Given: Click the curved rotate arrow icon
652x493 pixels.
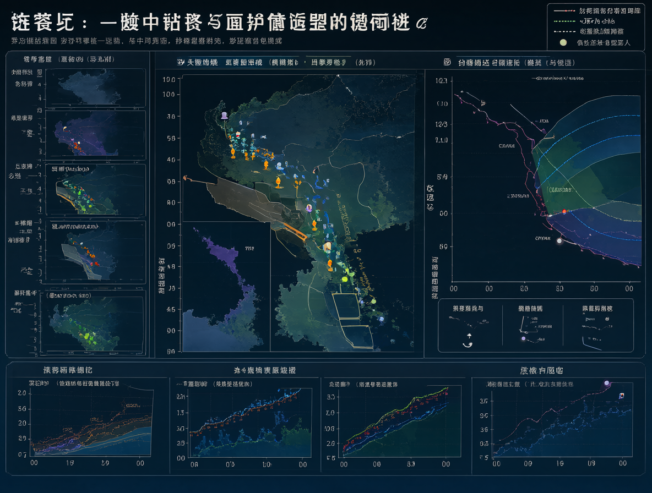Looking at the screenshot, I should click(x=468, y=344).
